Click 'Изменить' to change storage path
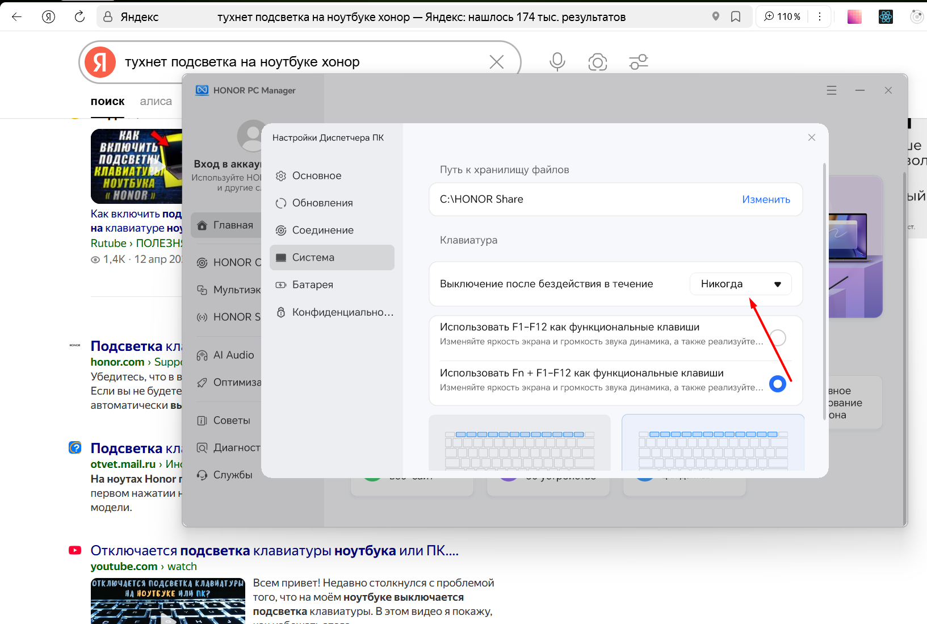 pyautogui.click(x=766, y=199)
